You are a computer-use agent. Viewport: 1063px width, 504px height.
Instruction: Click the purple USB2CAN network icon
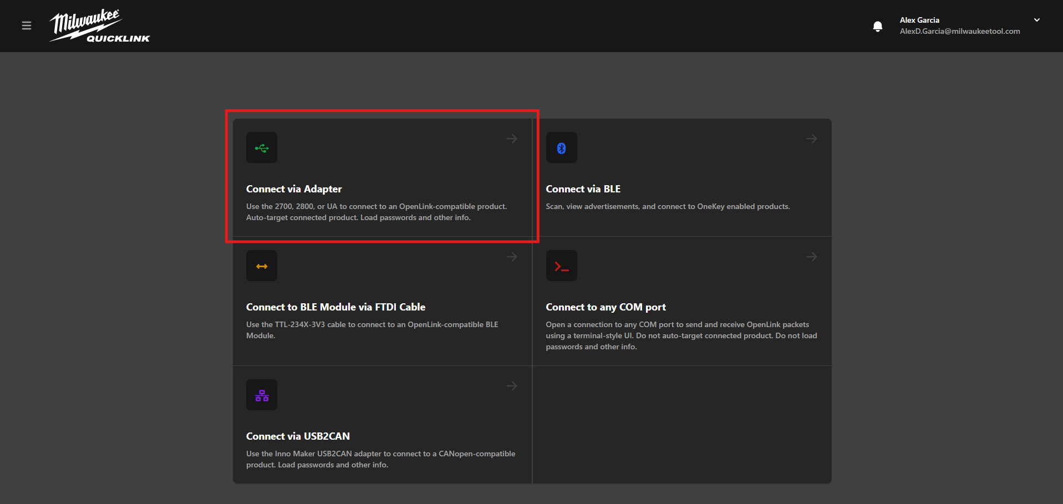(x=262, y=395)
